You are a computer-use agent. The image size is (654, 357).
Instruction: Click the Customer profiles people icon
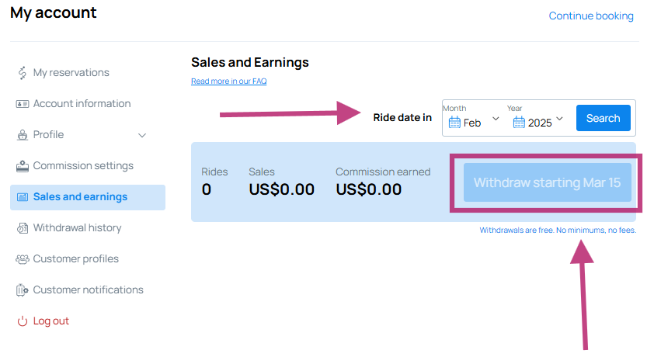coord(22,259)
